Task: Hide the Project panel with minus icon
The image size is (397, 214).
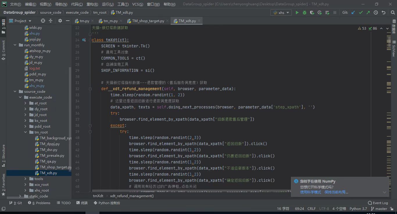Action: click(x=68, y=21)
